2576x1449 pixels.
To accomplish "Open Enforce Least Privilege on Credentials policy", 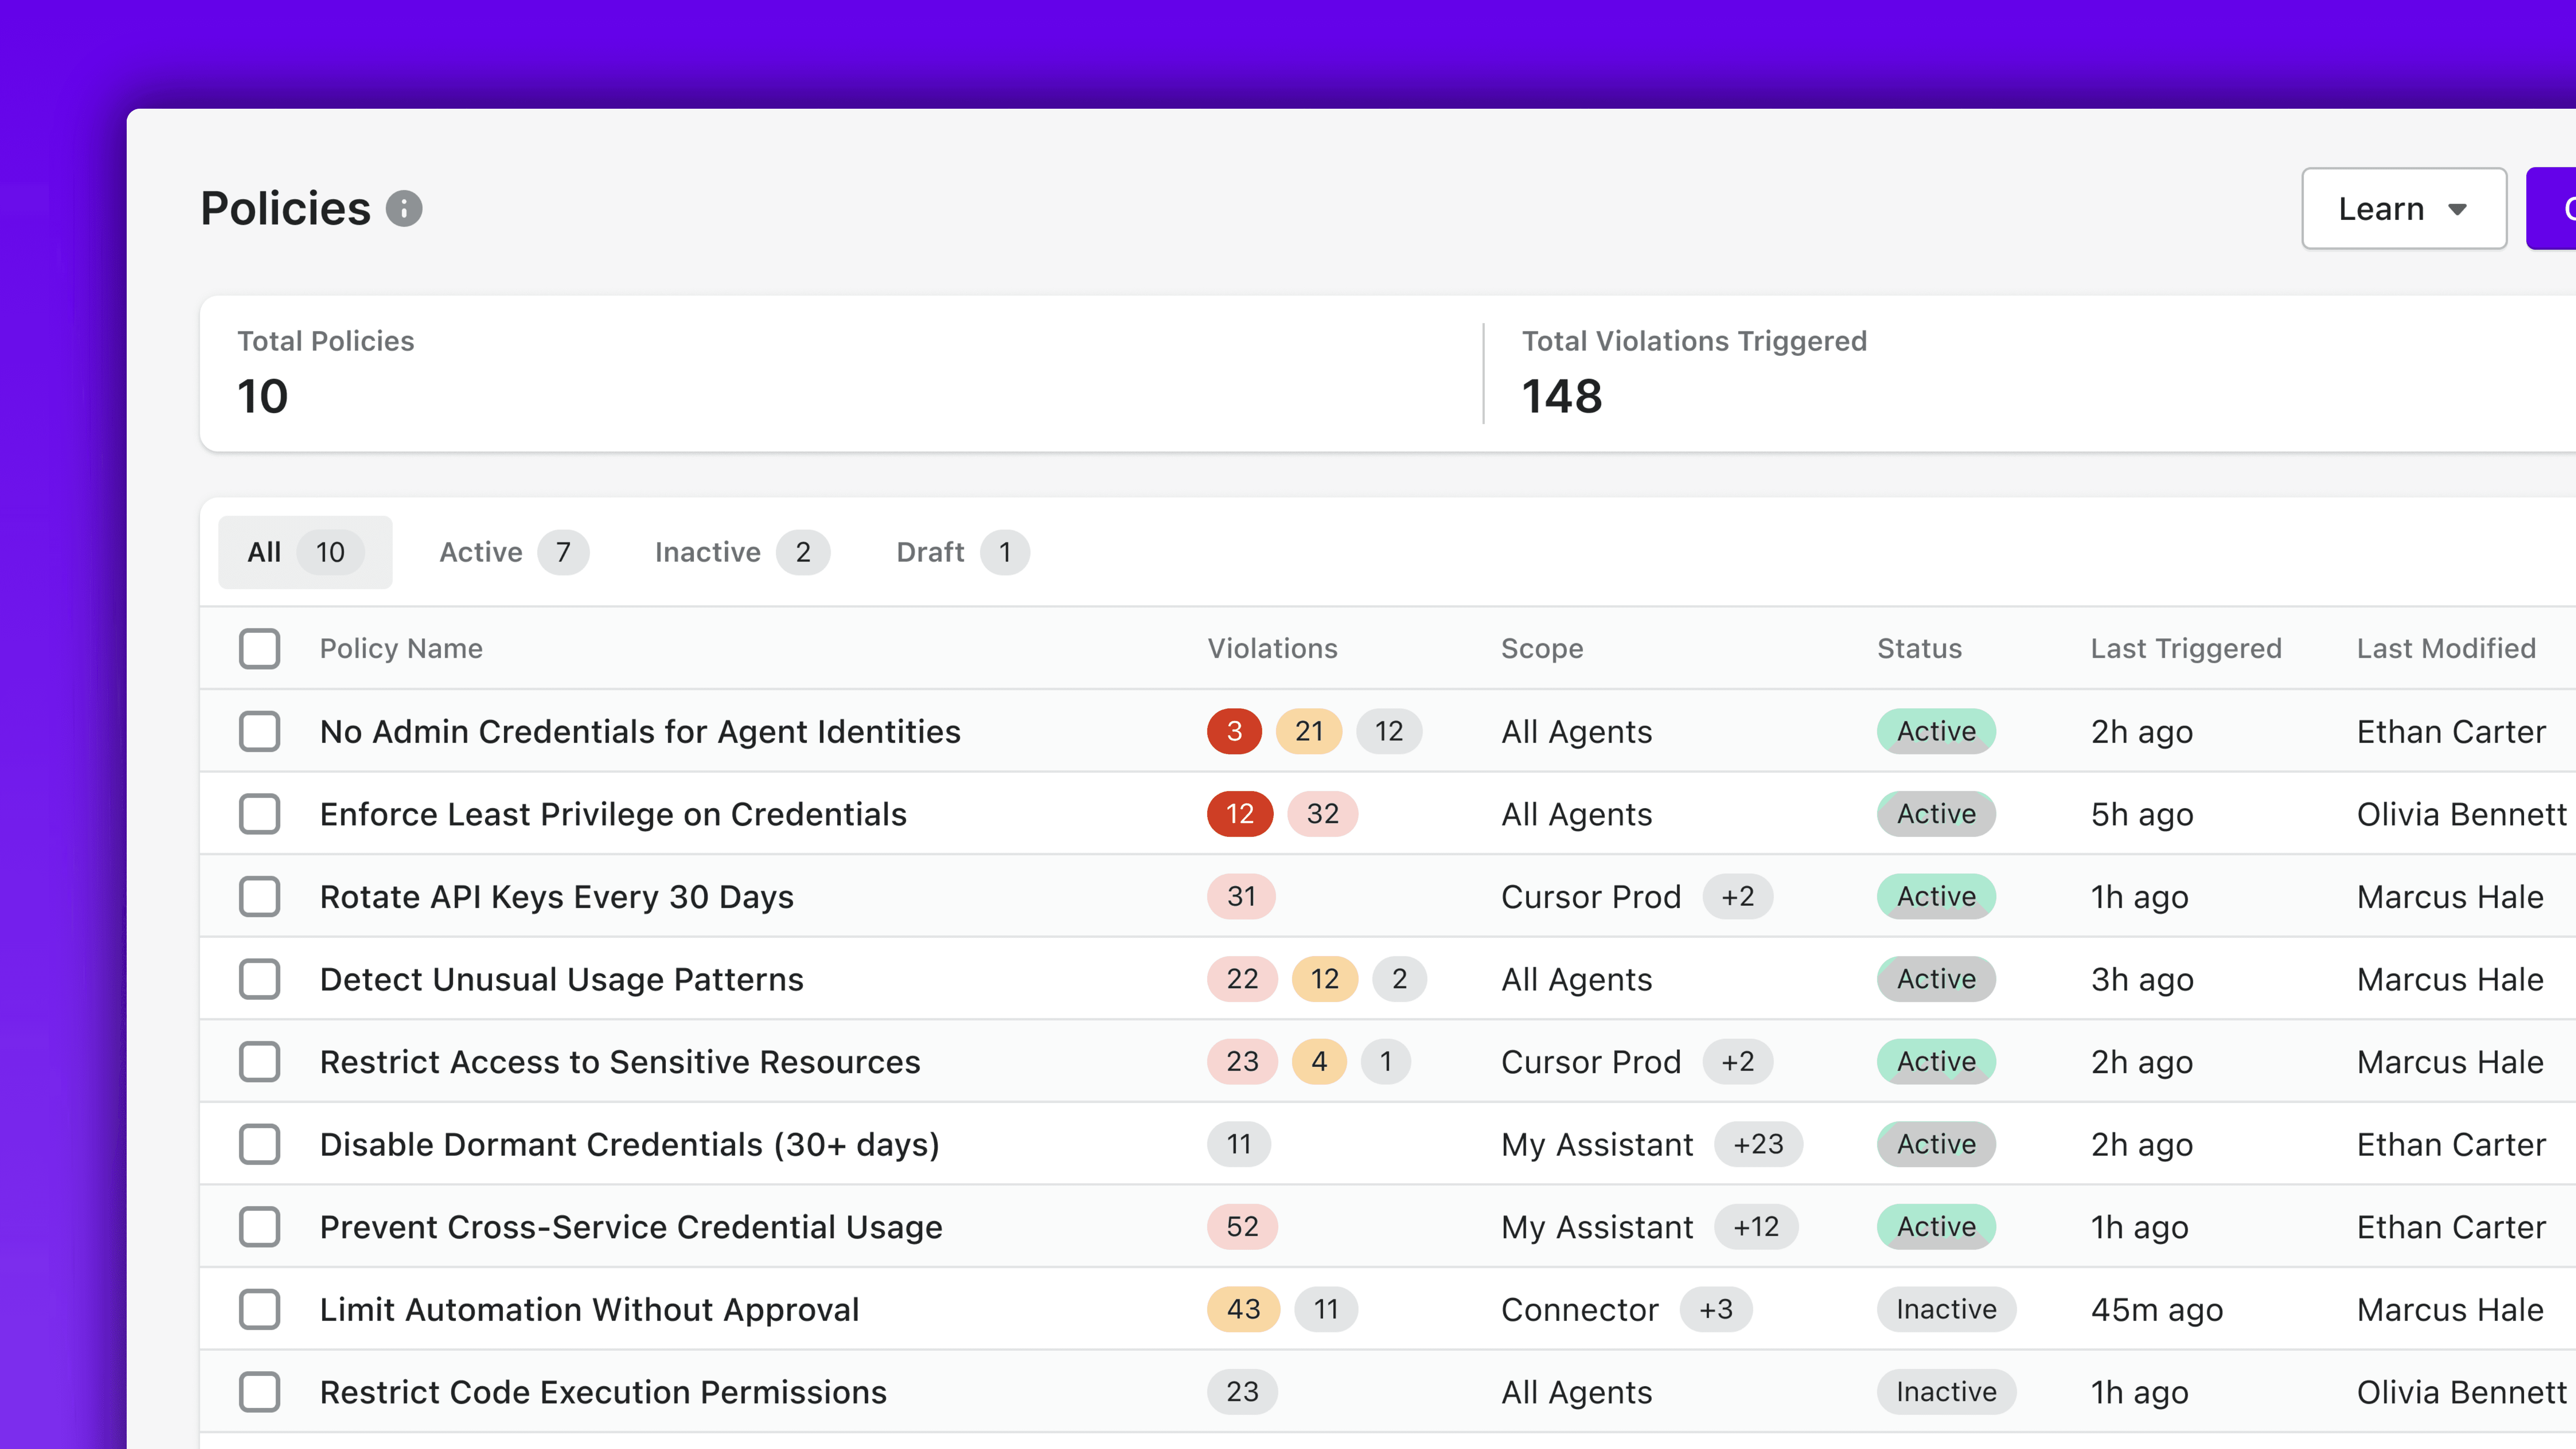I will (613, 814).
